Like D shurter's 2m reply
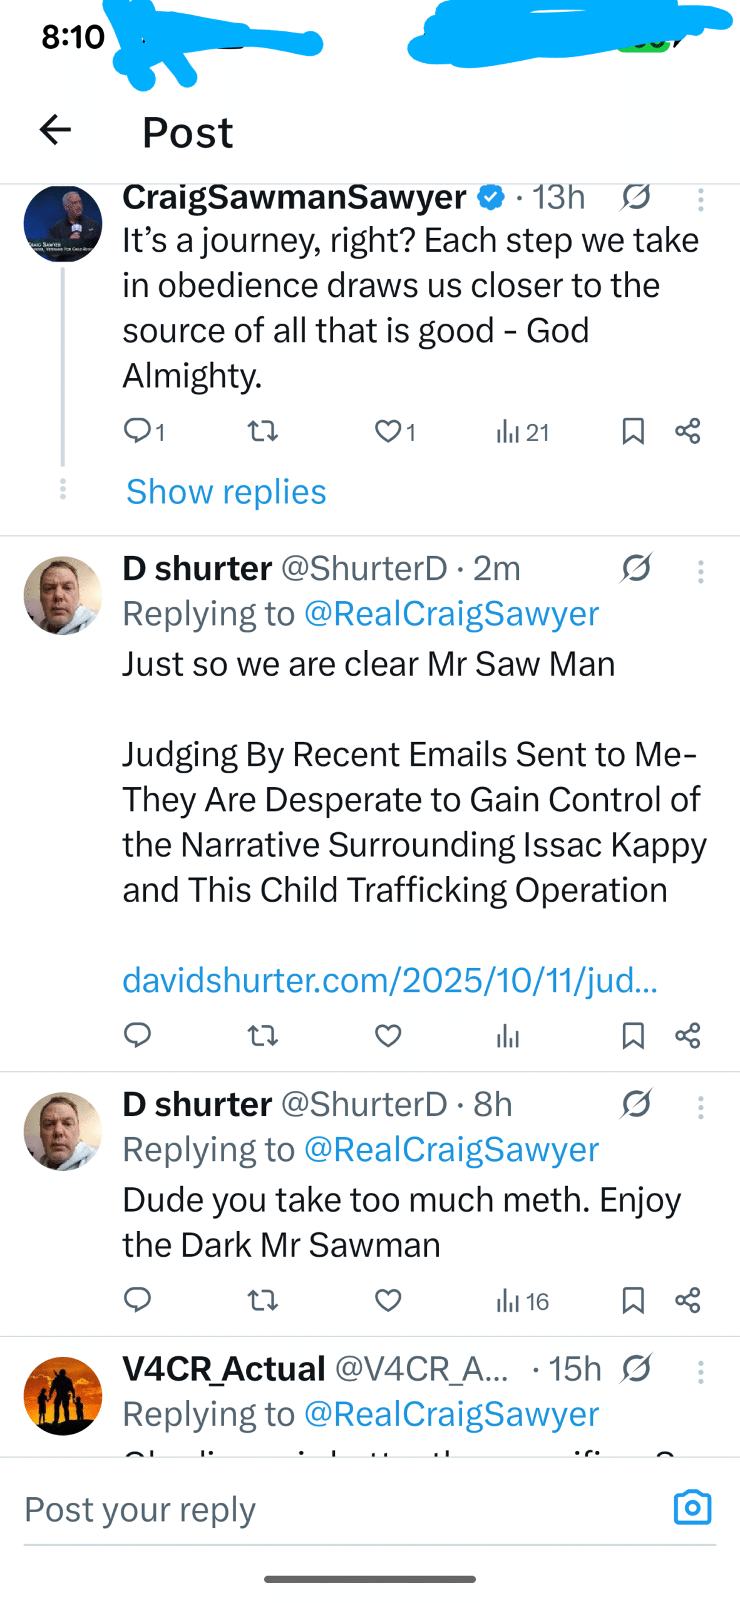The width and height of the screenshot is (740, 1603). click(x=388, y=1036)
